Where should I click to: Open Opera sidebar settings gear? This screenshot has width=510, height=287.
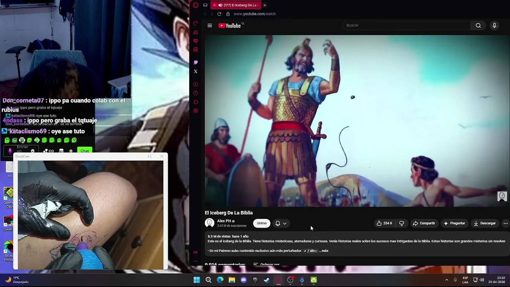(196, 111)
